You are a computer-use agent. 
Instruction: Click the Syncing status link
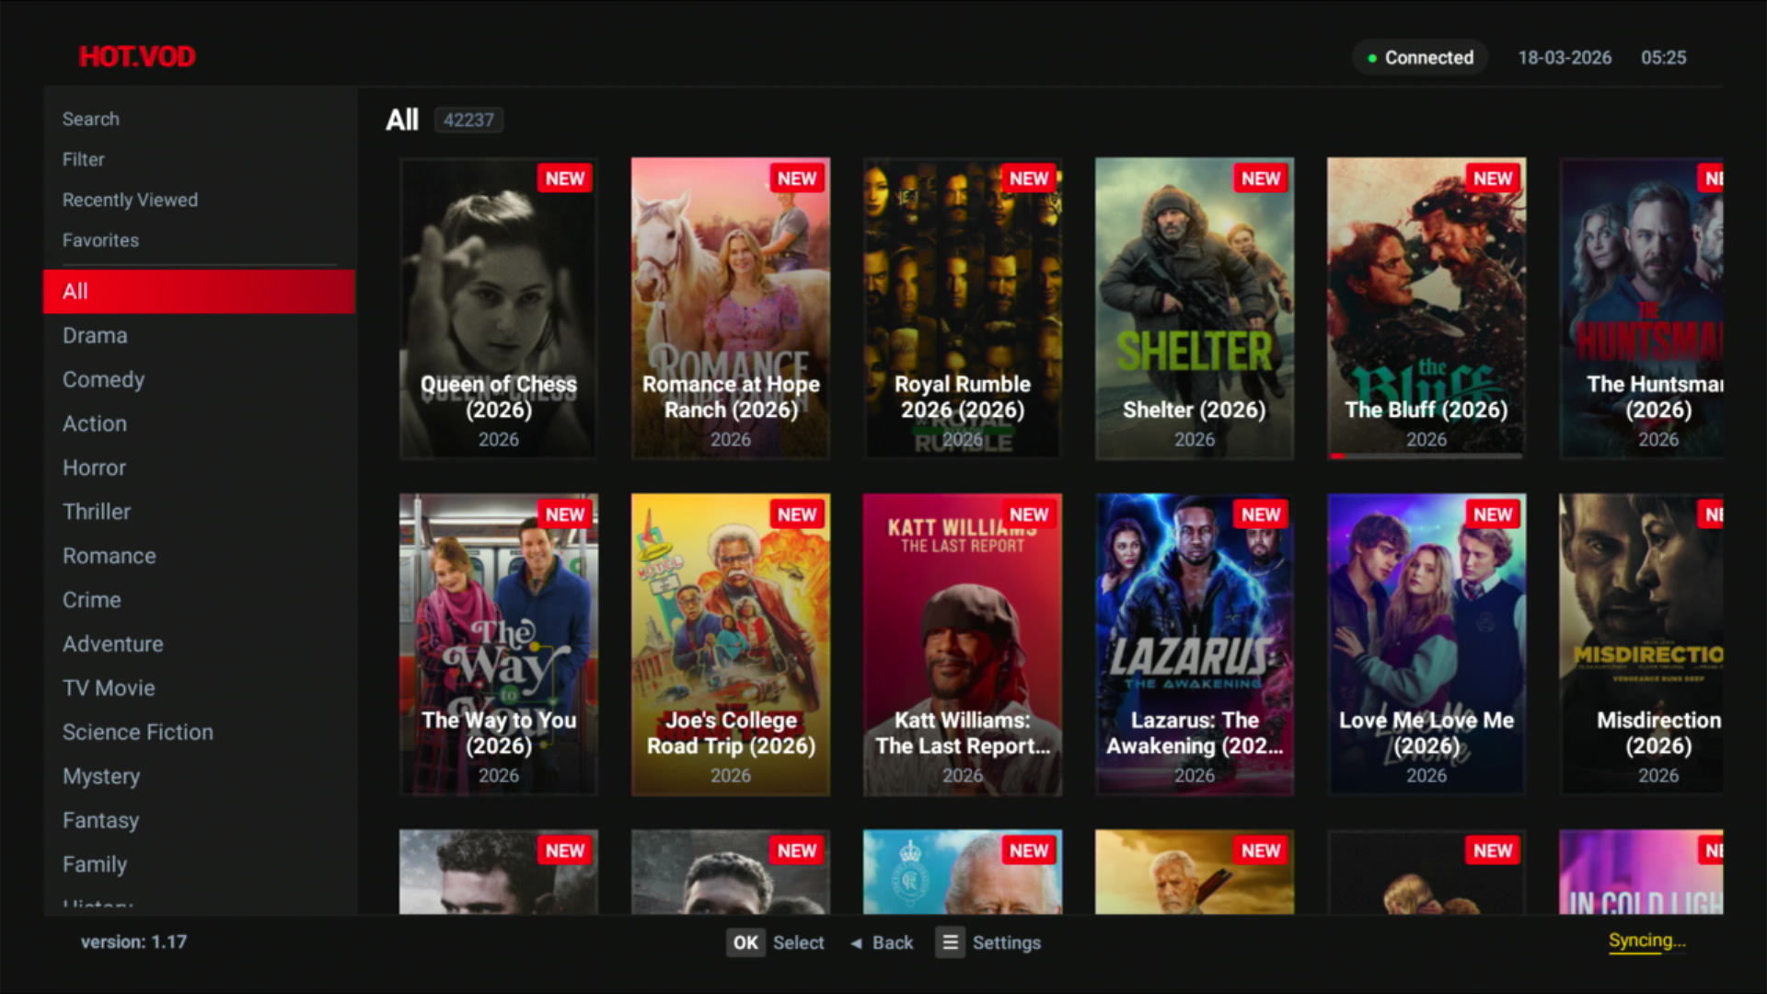(1646, 941)
